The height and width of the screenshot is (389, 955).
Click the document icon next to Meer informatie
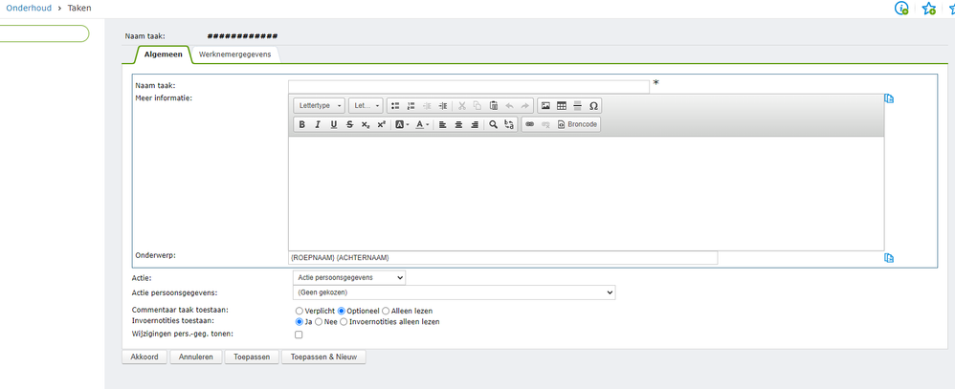point(889,98)
